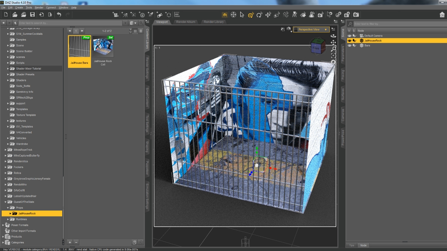Click the Content Library database filter icon
Viewport: 447px width, 251px height.
click(x=132, y=23)
